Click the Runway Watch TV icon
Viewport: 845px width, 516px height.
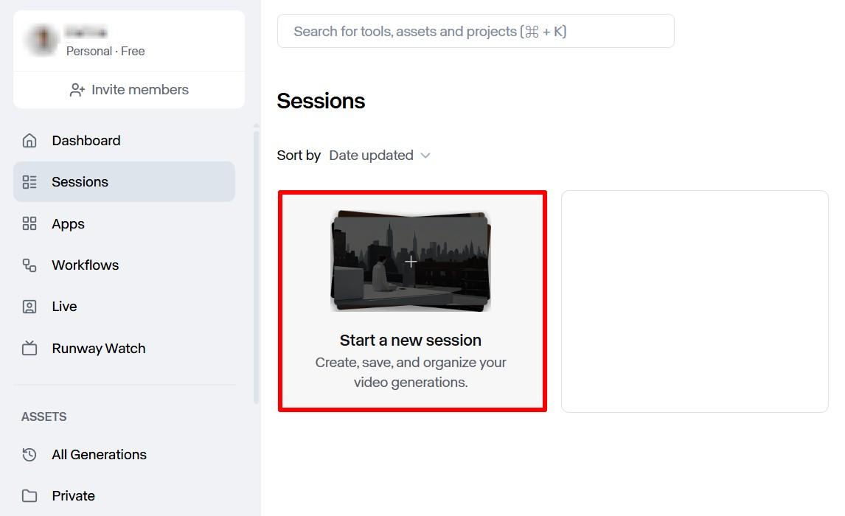point(29,348)
